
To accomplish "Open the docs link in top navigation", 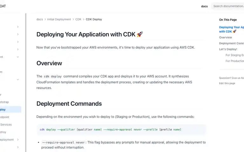I will (204, 6).
